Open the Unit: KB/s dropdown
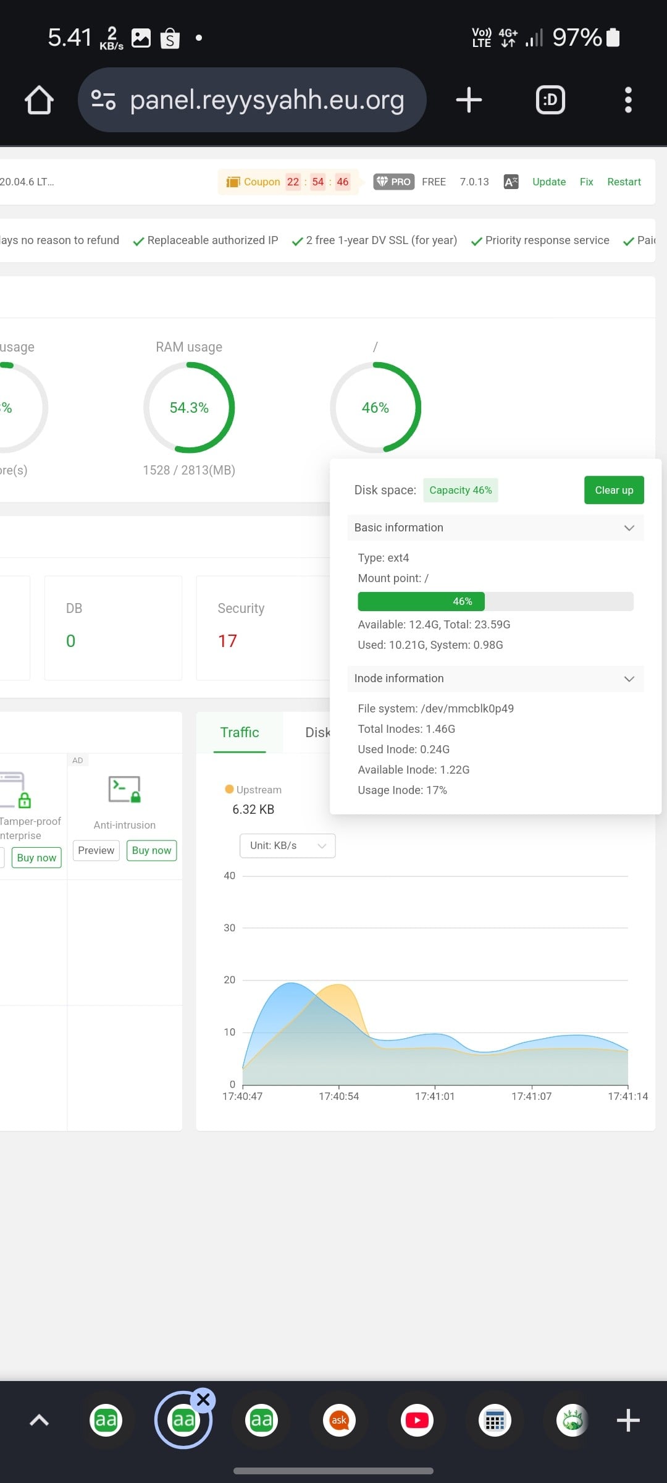The image size is (667, 1483). point(287,846)
